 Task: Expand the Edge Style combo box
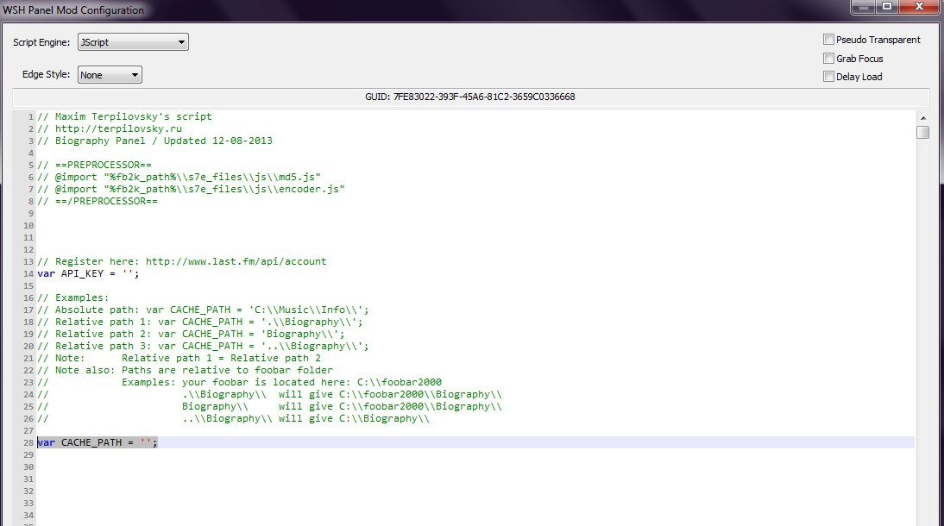[x=110, y=75]
